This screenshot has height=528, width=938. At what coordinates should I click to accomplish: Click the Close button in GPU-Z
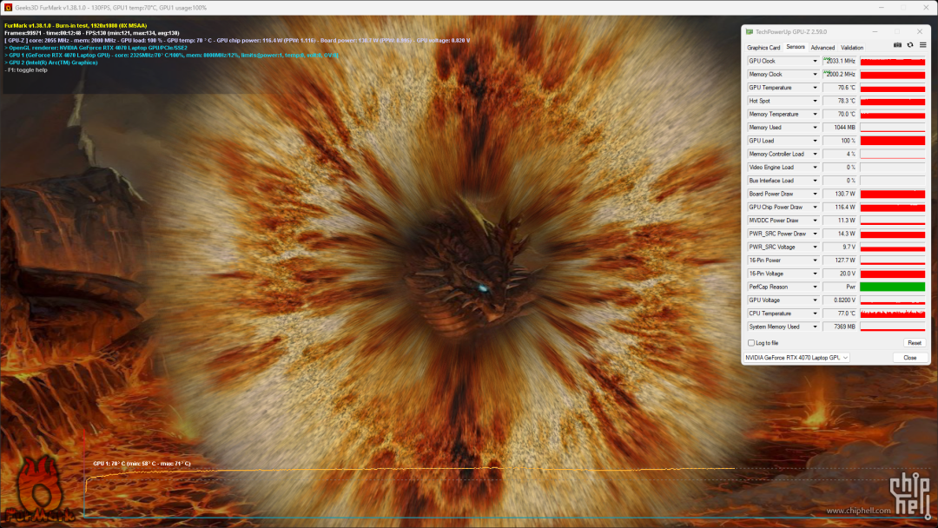click(910, 358)
